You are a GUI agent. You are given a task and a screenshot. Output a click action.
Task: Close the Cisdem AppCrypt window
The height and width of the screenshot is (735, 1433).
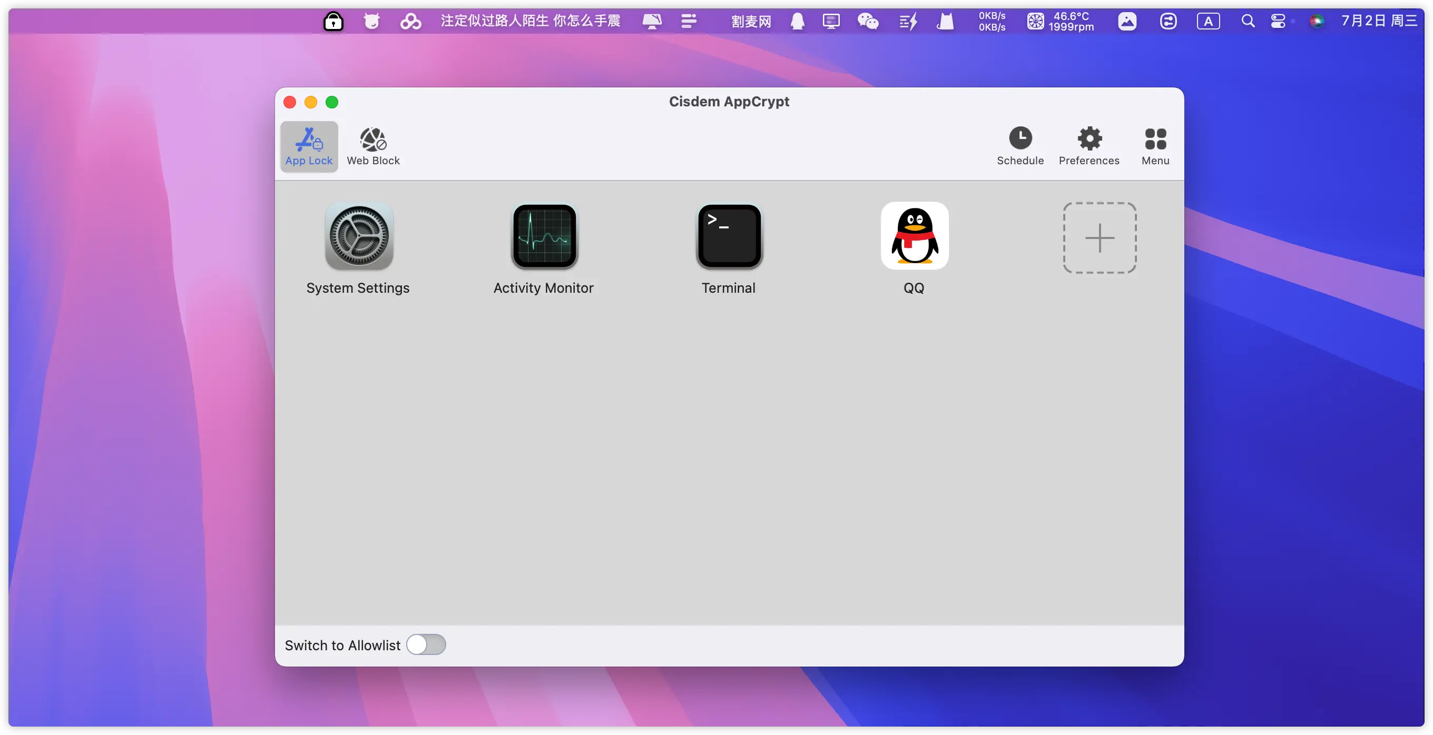point(290,102)
